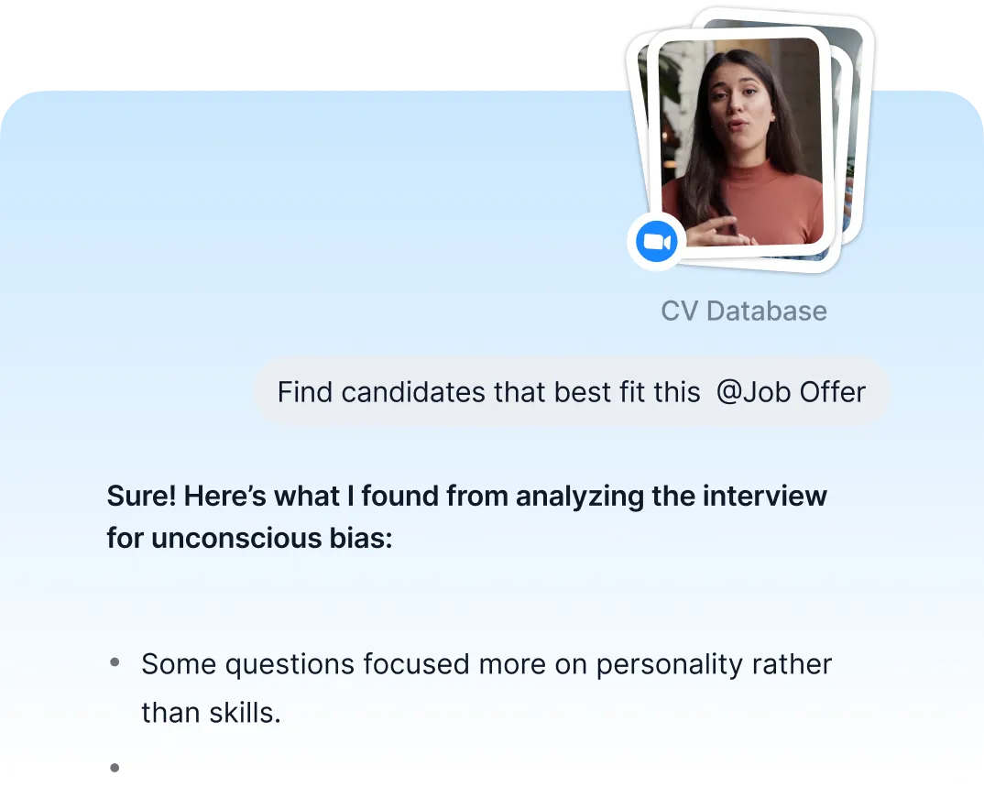The width and height of the screenshot is (984, 787).
Task: Click the first bullet point marker
Action: (x=115, y=661)
